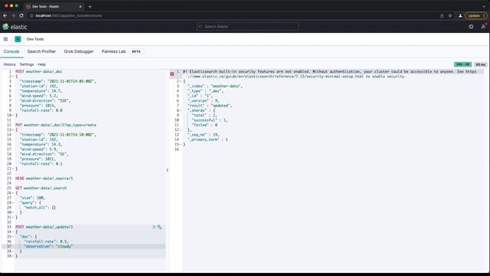Viewport: 490px width, 276px height.
Task: Toggle the hamburger navigation menu
Action: pyautogui.click(x=5, y=39)
